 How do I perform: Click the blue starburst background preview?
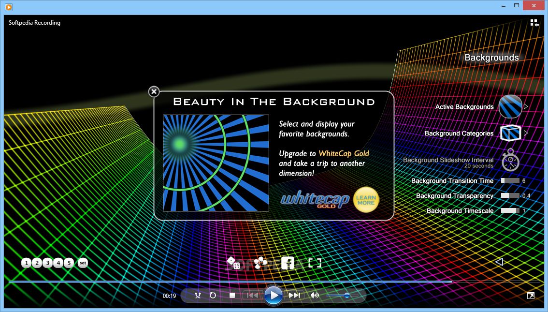coord(216,163)
